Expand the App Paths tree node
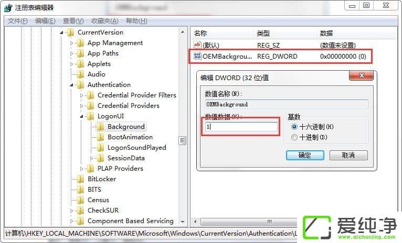The width and height of the screenshot is (402, 243). pos(71,54)
